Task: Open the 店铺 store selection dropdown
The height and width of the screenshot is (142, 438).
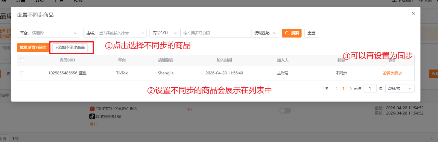Action: click(115, 33)
